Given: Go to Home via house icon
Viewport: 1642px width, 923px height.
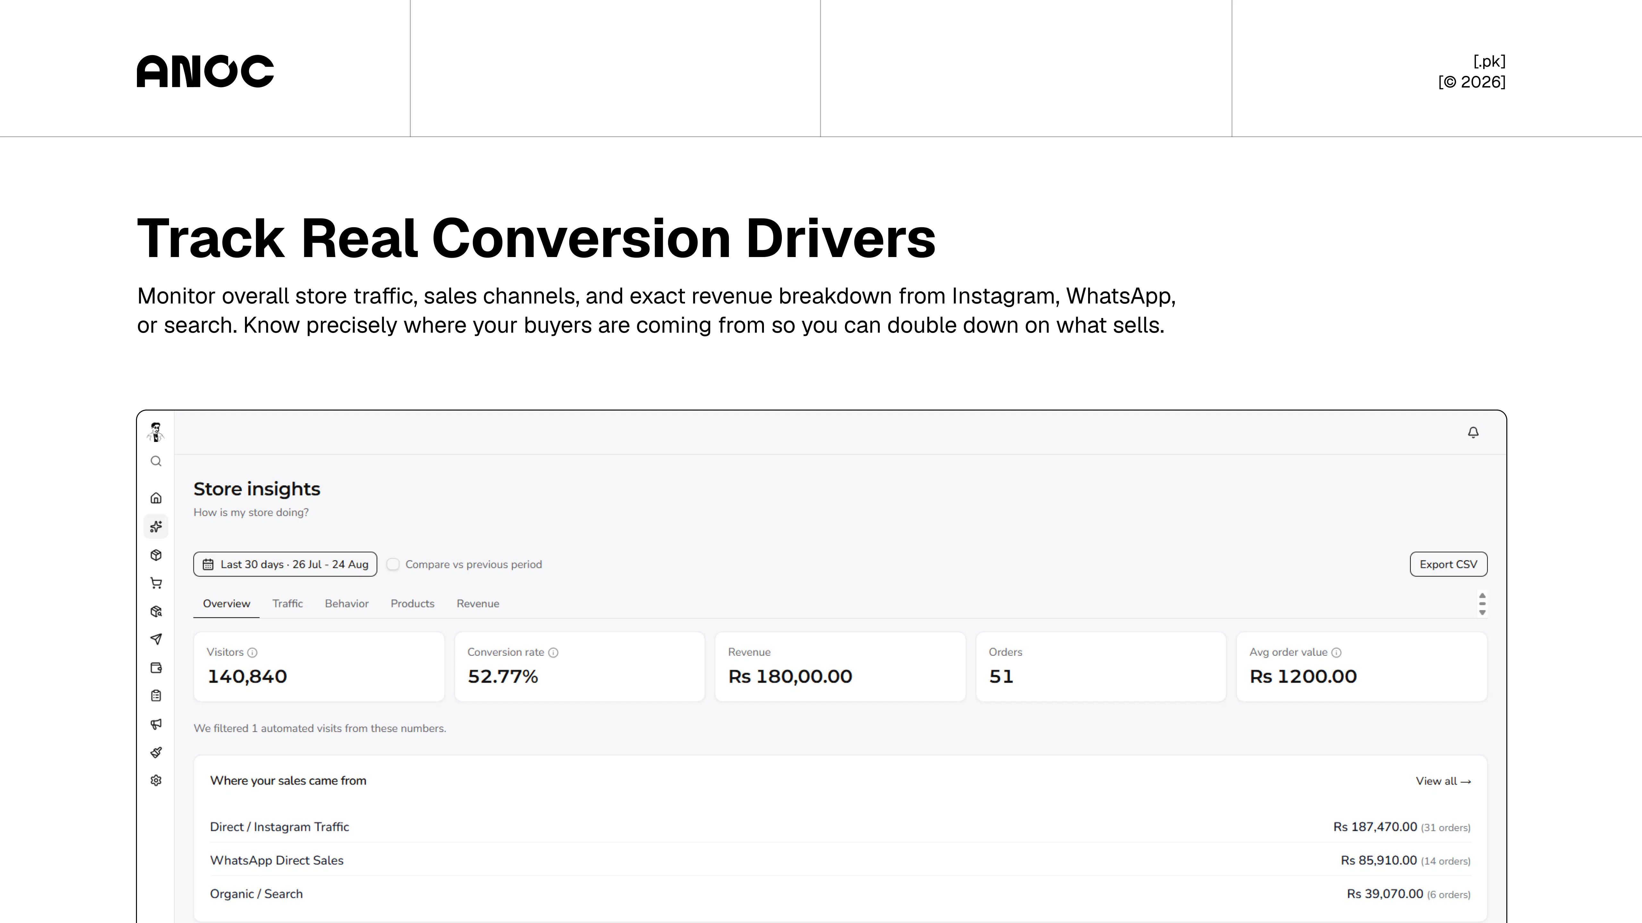Looking at the screenshot, I should 156,498.
